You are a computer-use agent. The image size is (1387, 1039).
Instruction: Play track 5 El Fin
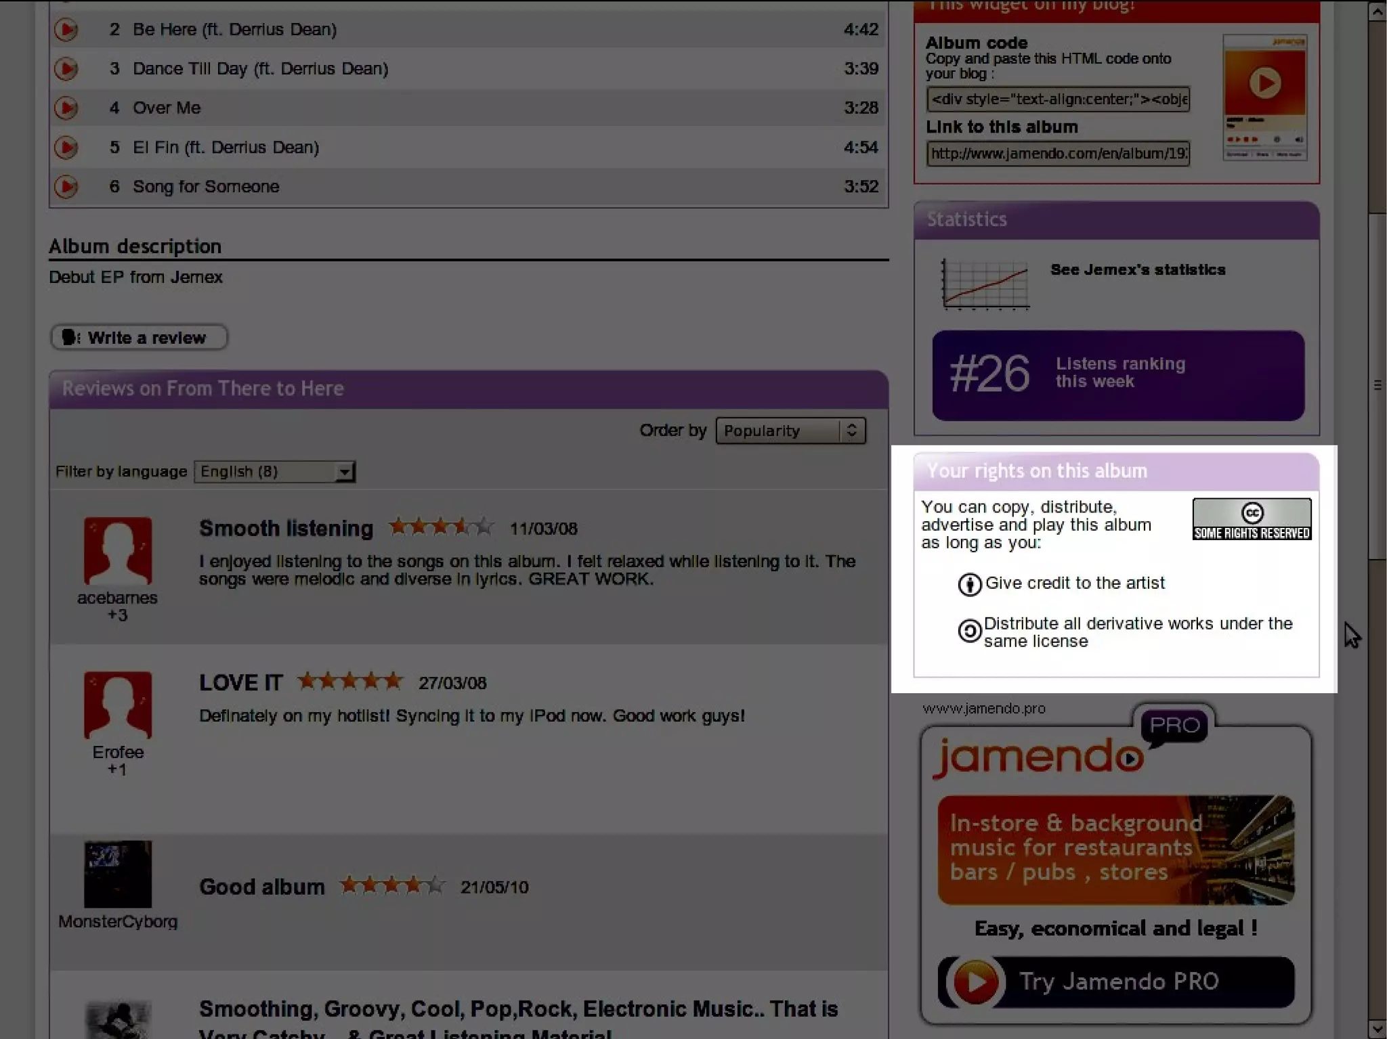point(66,148)
